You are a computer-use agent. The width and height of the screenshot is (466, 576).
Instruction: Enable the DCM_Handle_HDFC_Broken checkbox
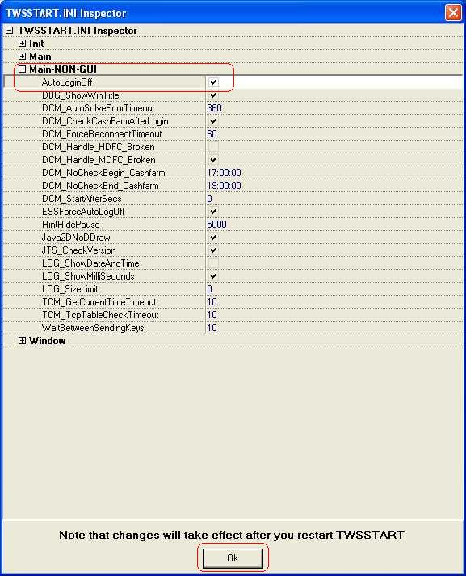(213, 147)
